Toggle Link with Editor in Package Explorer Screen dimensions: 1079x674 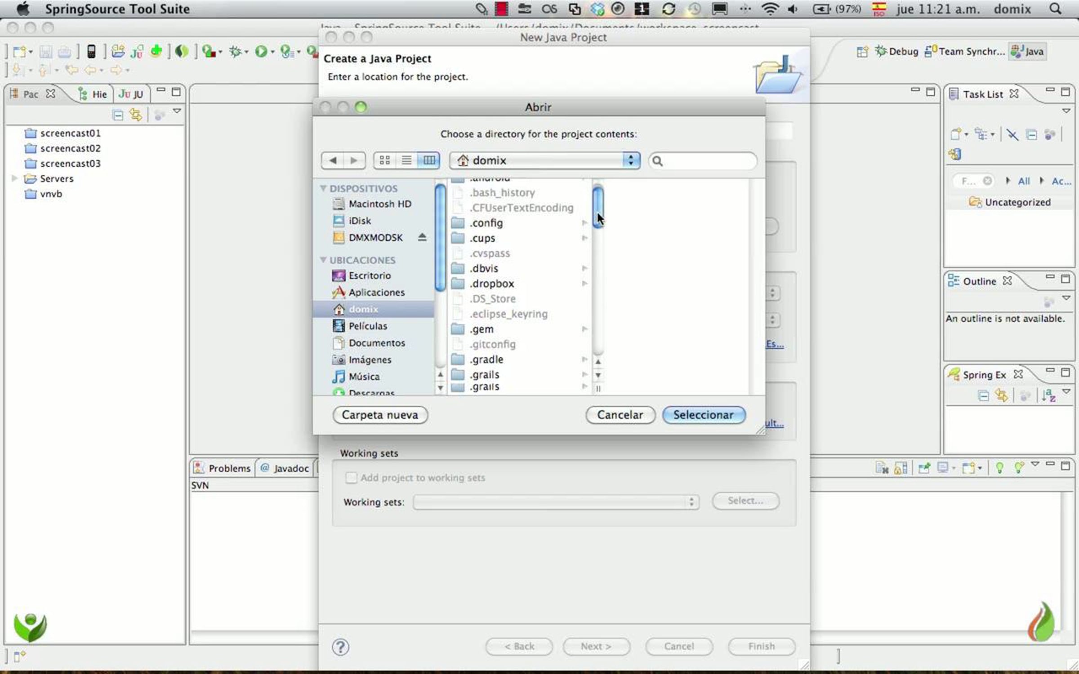click(x=135, y=115)
